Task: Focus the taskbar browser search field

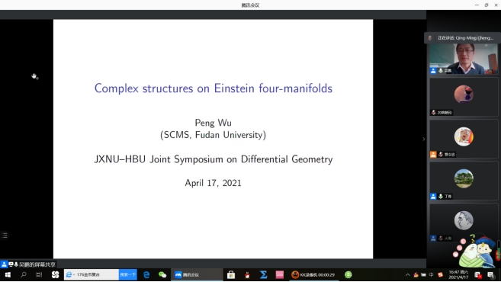Action: click(x=92, y=274)
